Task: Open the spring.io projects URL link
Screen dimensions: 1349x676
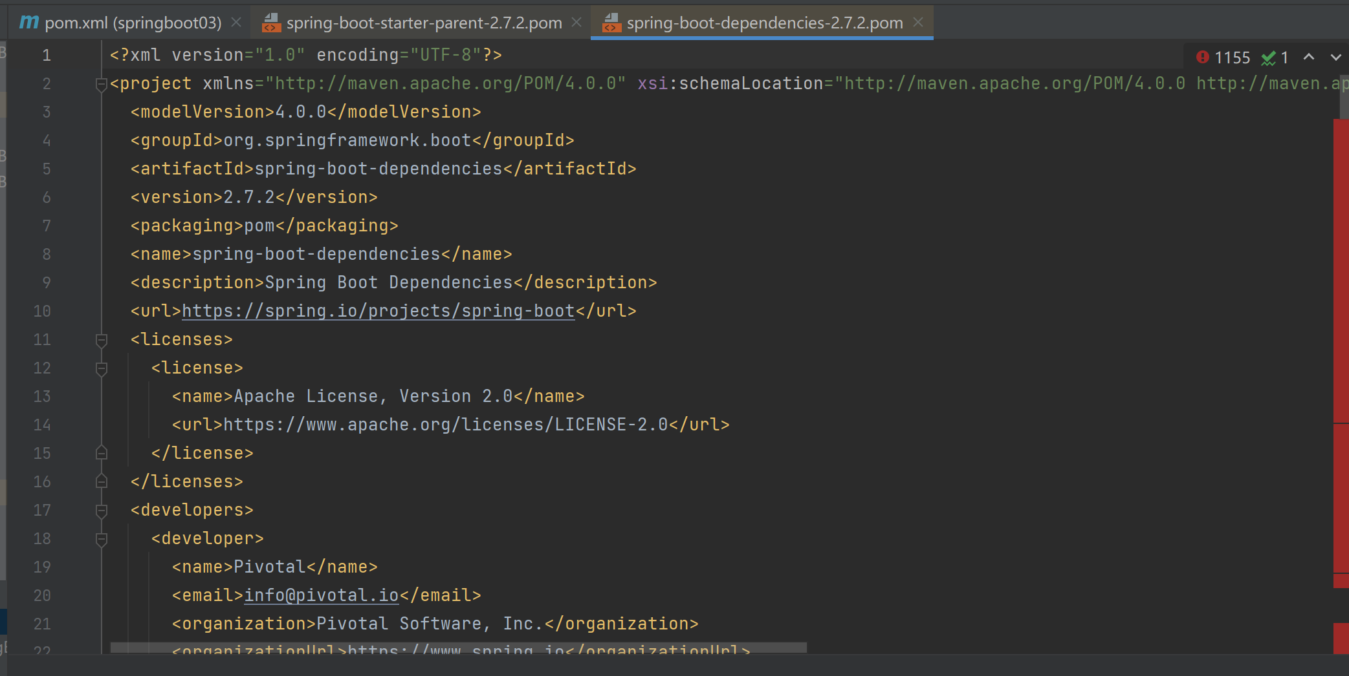Action: coord(378,311)
